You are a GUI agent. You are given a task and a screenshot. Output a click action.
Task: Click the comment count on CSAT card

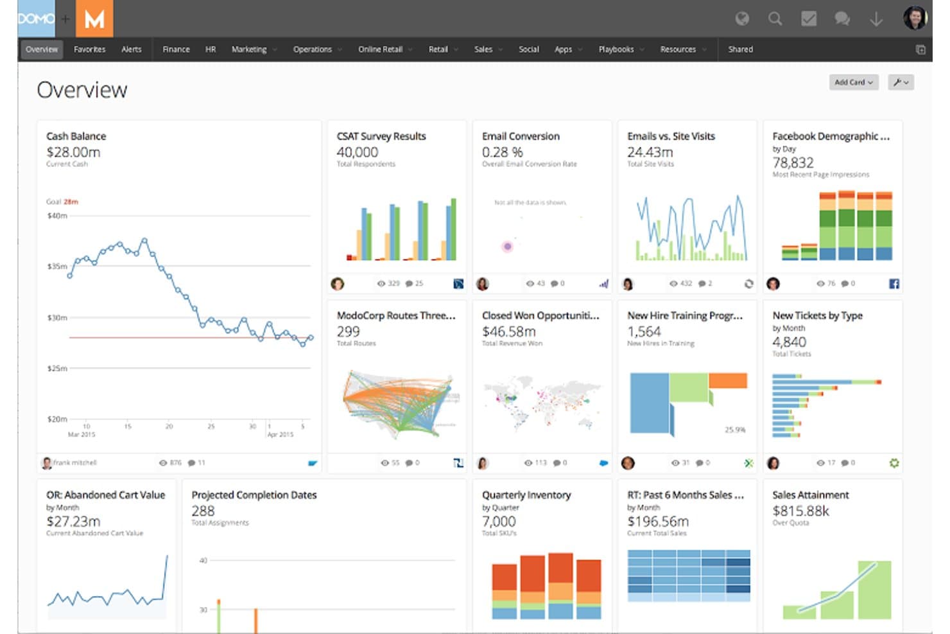pos(415,283)
